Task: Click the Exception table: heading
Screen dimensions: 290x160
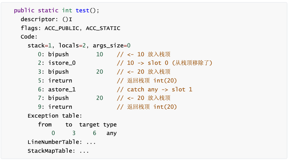Action: click(x=55, y=116)
